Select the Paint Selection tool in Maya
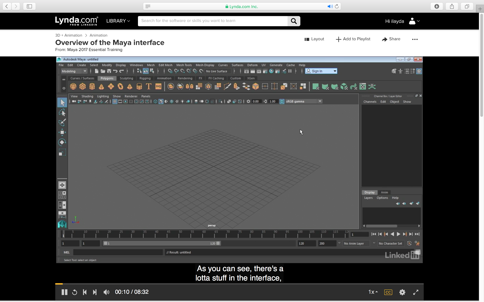The width and height of the screenshot is (484, 302). [62, 123]
